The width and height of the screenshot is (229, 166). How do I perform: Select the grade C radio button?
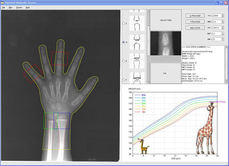pyautogui.click(x=124, y=24)
